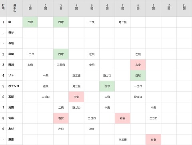
Task: Click the 1回 inning column header
Action: [x=30, y=7]
